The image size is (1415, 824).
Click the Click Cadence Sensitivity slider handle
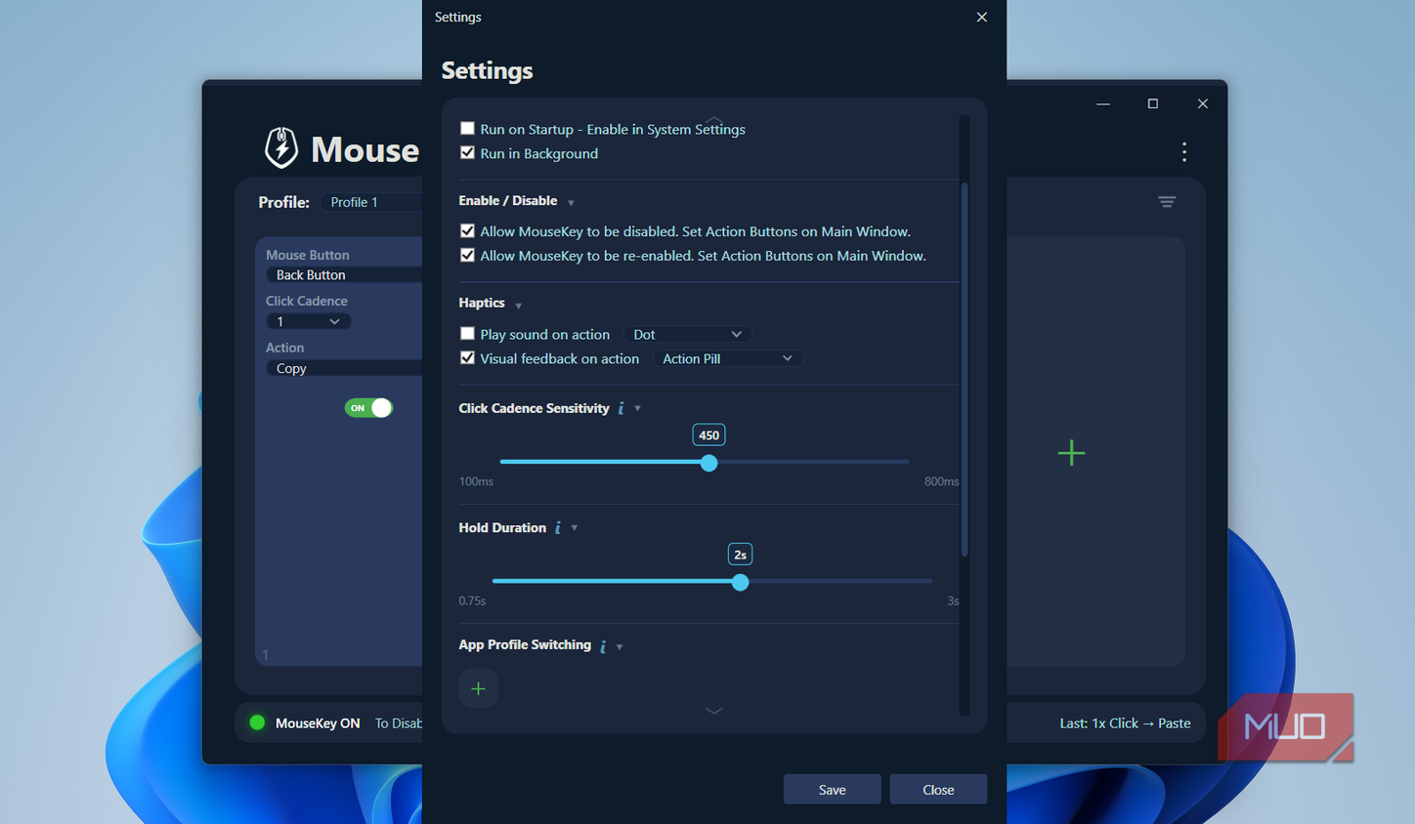point(709,463)
